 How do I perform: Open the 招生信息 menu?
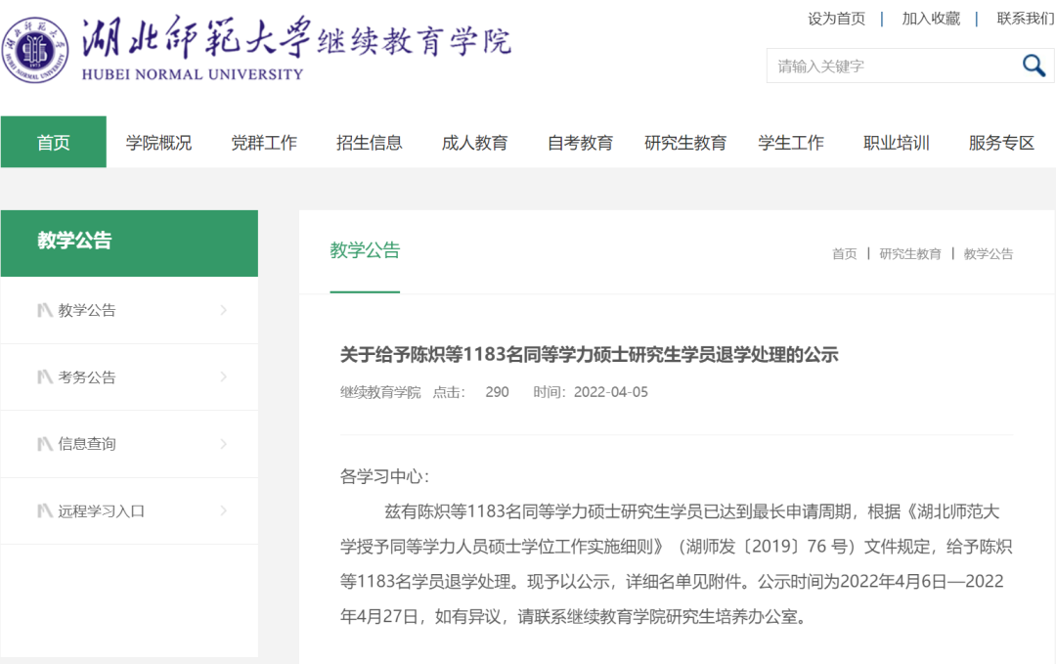point(369,142)
